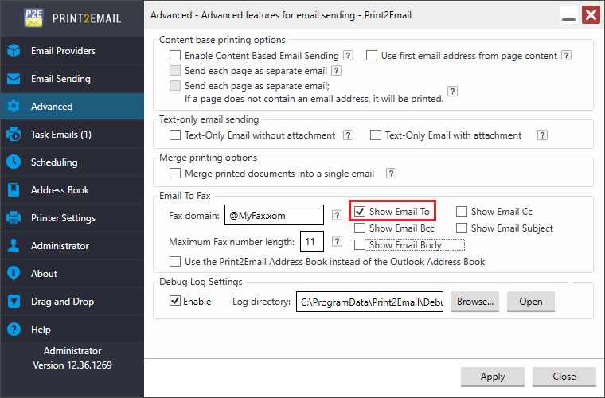Screen dimensions: 605x398
Task: Click the Scheduling clock icon
Action: click(14, 162)
